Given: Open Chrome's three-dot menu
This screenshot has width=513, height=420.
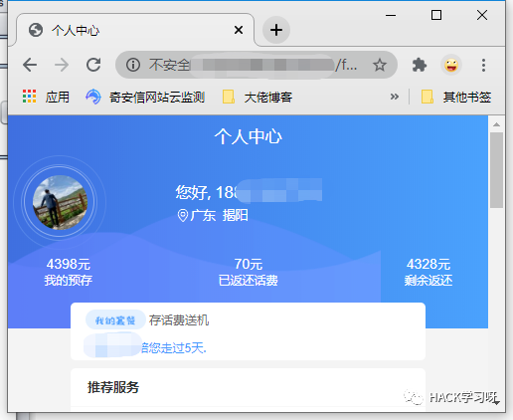Looking at the screenshot, I should pyautogui.click(x=483, y=65).
